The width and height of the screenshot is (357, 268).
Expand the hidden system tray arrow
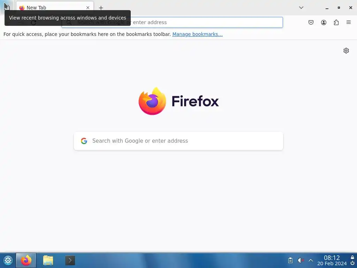tap(311, 260)
